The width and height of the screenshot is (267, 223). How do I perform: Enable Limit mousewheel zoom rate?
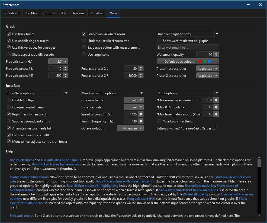pos(84,41)
